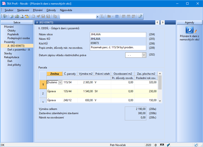Click the Sekce panel header
203x147 pixels.
click(x=17, y=22)
